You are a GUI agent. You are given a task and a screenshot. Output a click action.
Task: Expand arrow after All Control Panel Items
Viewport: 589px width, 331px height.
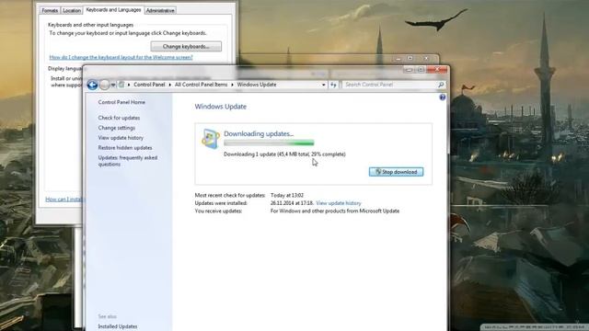232,85
